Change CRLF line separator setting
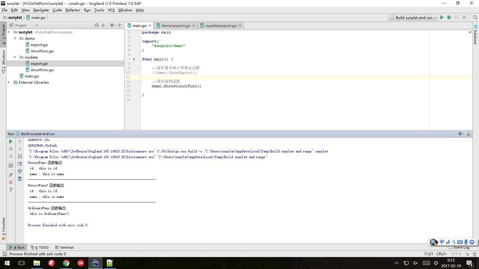The height and width of the screenshot is (269, 479). [442, 254]
